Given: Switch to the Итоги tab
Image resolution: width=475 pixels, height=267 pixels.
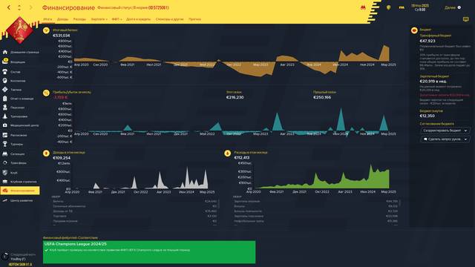Looking at the screenshot, I should 47,19.
